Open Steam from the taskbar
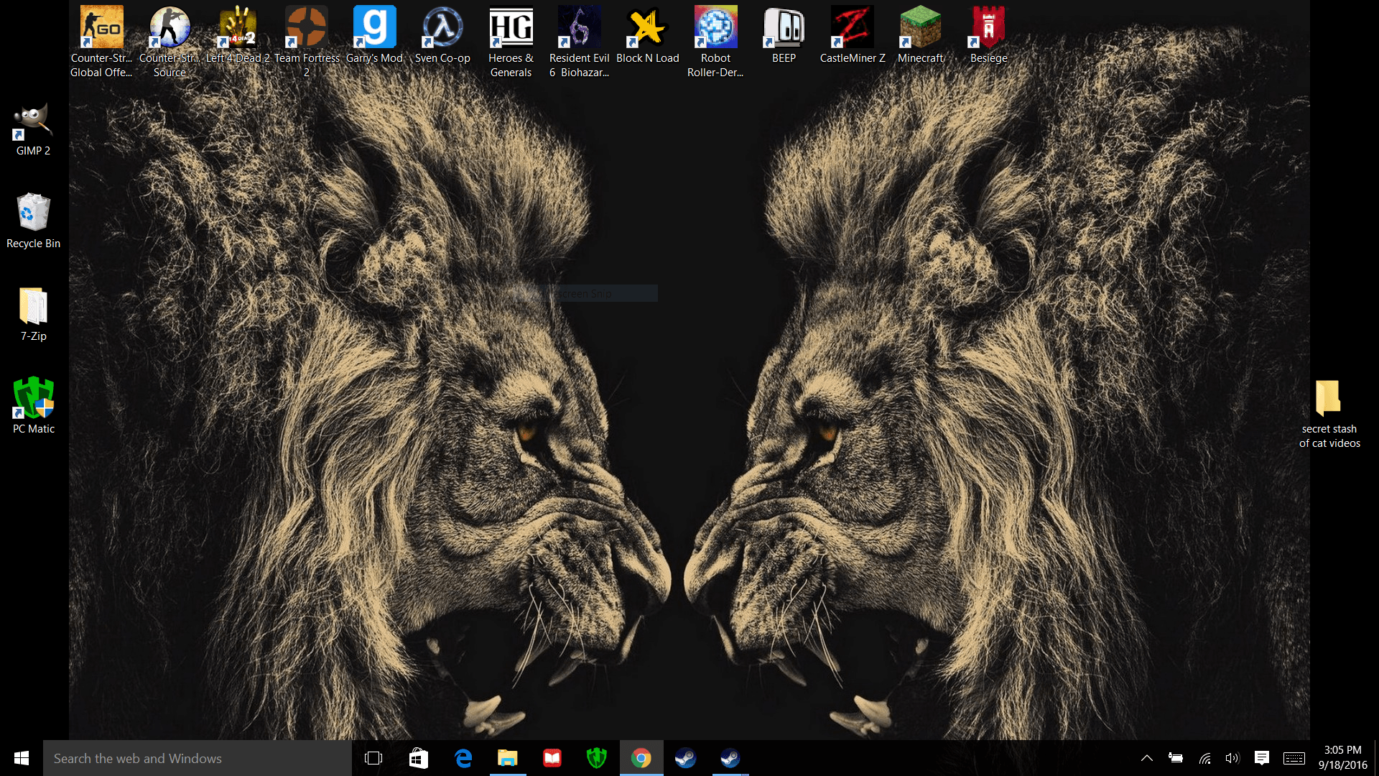The image size is (1379, 776). [686, 758]
